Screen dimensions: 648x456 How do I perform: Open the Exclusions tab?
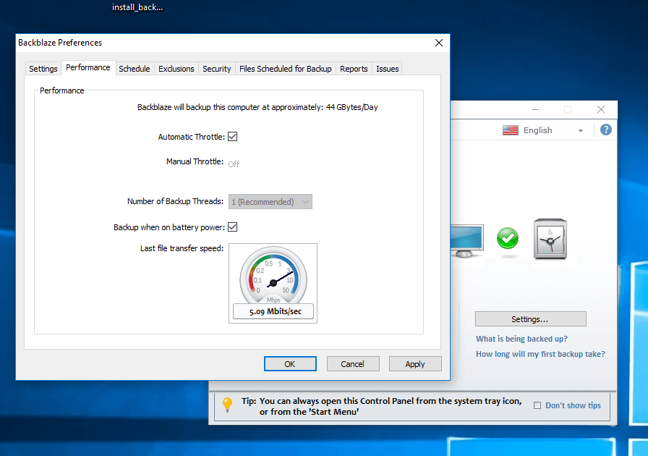pyautogui.click(x=176, y=69)
